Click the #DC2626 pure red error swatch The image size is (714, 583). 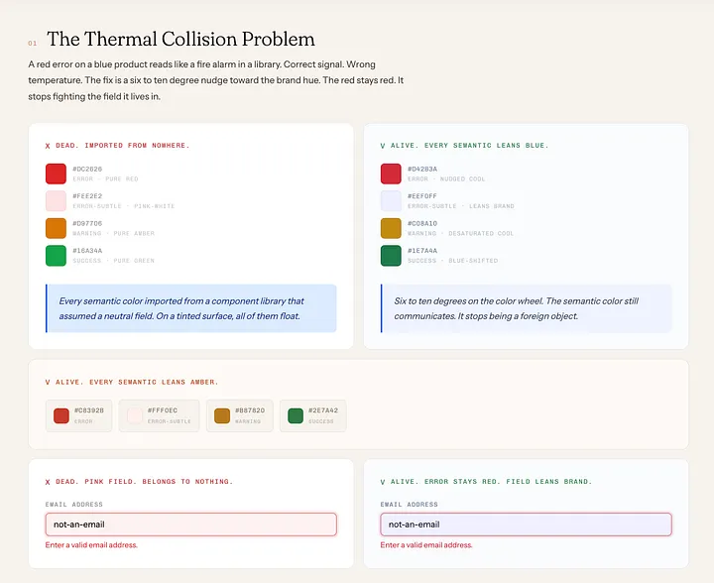click(56, 174)
